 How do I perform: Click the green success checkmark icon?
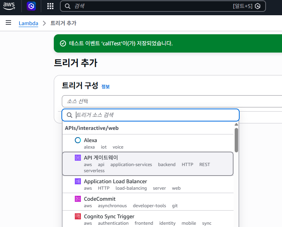63,43
